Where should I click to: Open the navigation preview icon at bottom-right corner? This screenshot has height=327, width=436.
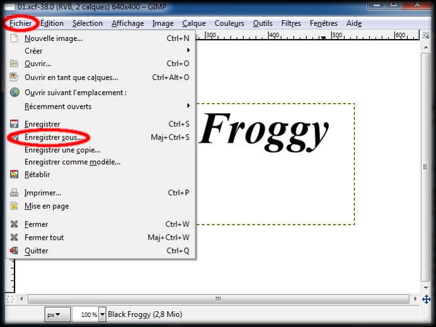pyautogui.click(x=426, y=299)
